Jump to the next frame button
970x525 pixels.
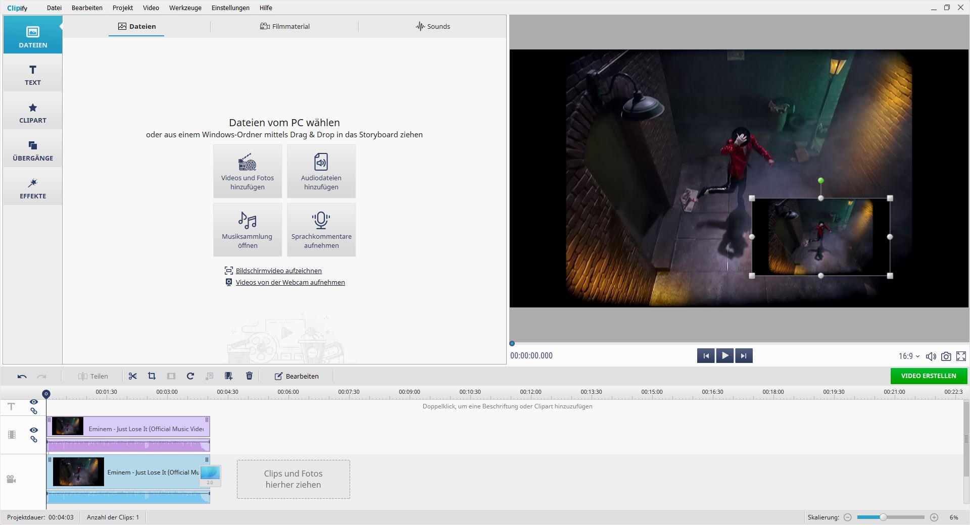tap(744, 356)
